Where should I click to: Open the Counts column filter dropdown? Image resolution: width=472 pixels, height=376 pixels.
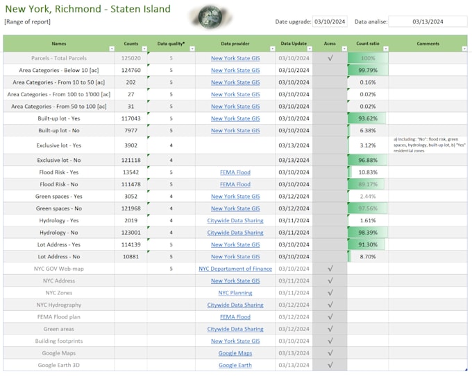click(144, 48)
